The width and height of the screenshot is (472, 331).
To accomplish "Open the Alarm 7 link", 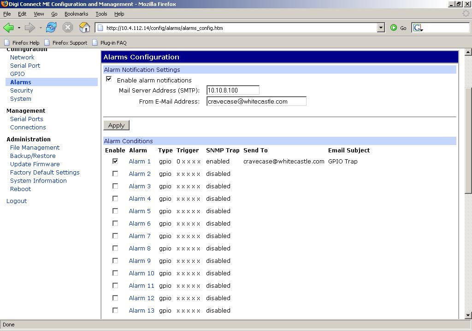I will (x=140, y=236).
